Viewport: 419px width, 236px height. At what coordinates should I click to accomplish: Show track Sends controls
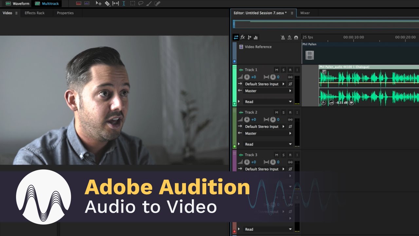[x=249, y=37]
